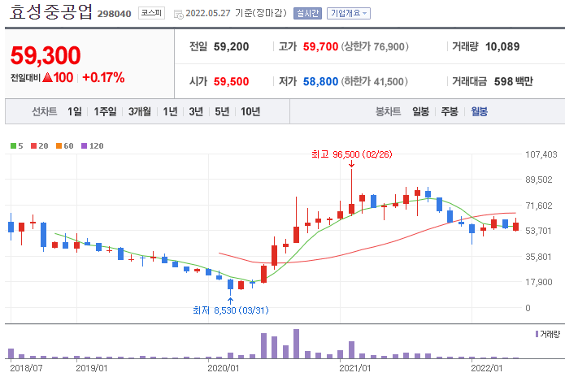Click the 2018/07 x-axis label
Screen dimensions: 565x377
26,368
